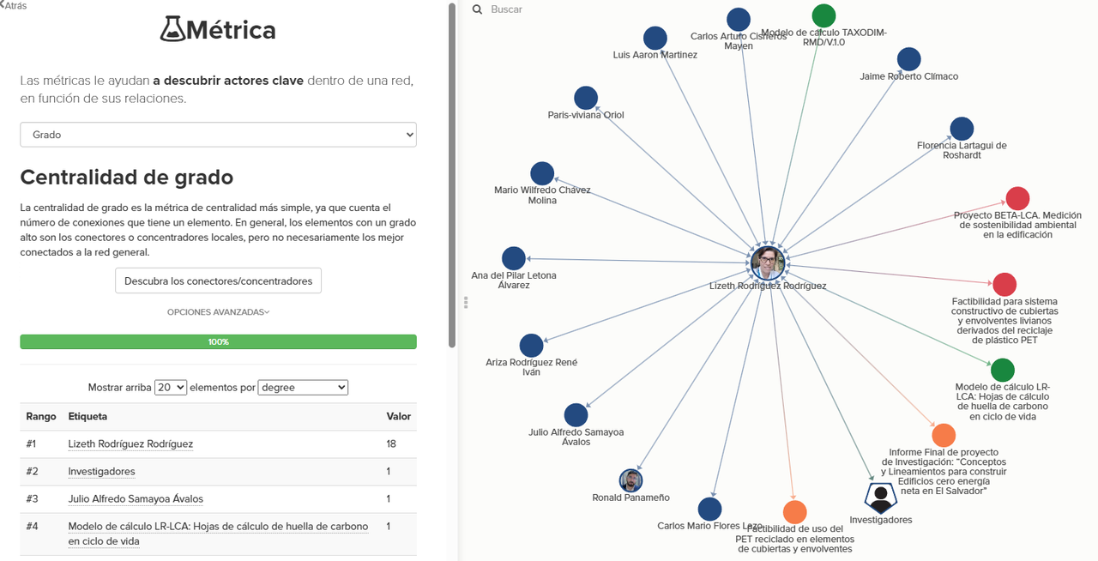The width and height of the screenshot is (1098, 561).
Task: Click Descubra los conectores/concentradores button
Action: 218,280
